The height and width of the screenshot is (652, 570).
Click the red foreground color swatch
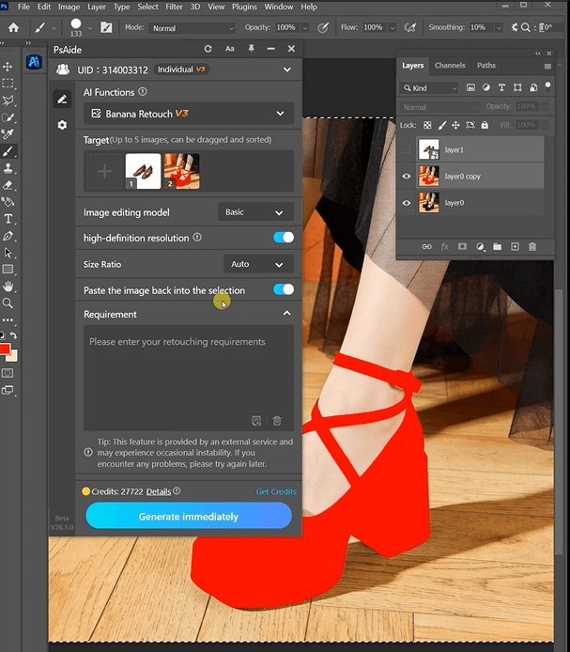pos(5,349)
